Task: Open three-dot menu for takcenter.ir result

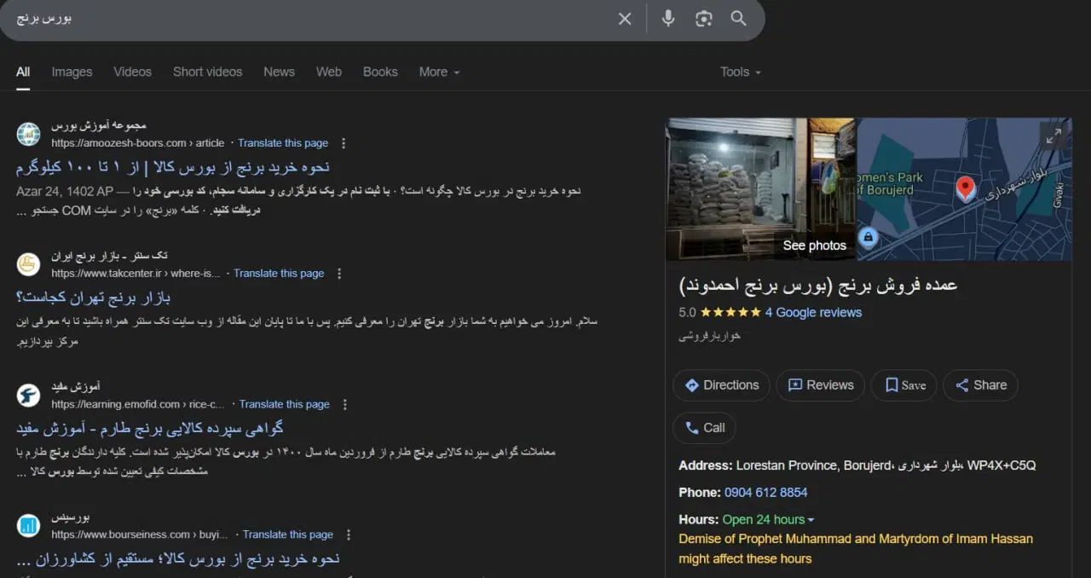Action: point(339,274)
